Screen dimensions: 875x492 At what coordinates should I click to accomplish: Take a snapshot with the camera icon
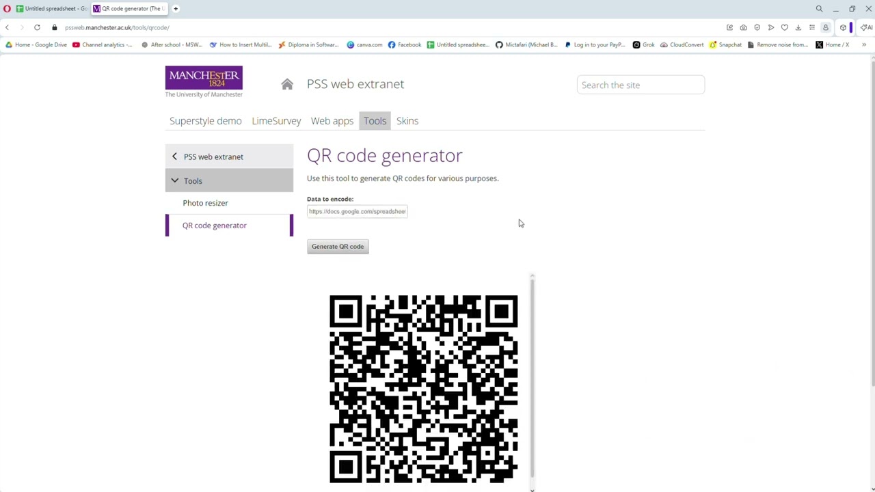743,27
